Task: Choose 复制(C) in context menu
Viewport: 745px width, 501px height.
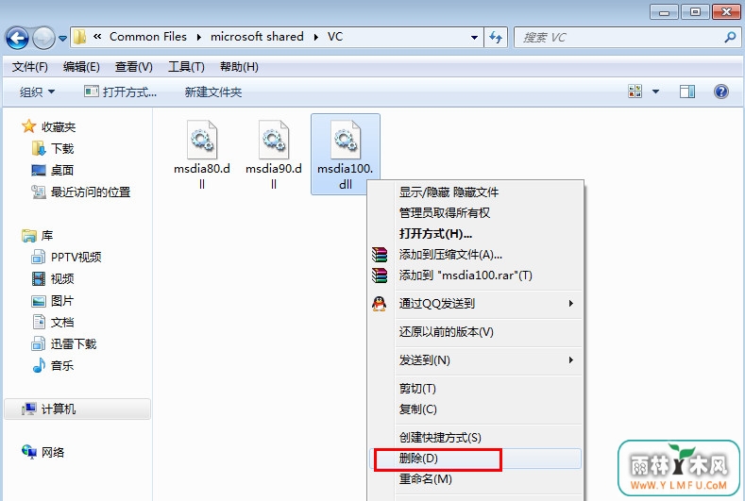Action: (x=475, y=409)
